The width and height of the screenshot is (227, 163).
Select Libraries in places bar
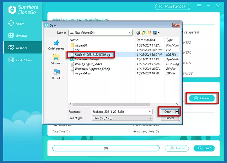tap(56, 59)
